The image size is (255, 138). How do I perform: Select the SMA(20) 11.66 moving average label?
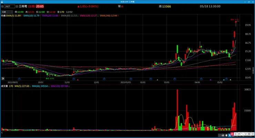(x=51, y=16)
